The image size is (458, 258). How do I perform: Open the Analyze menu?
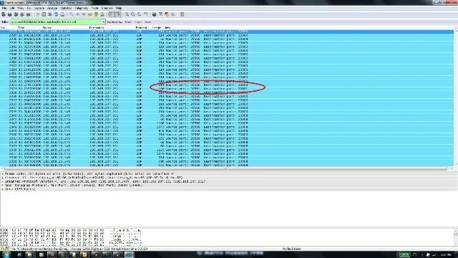52,8
